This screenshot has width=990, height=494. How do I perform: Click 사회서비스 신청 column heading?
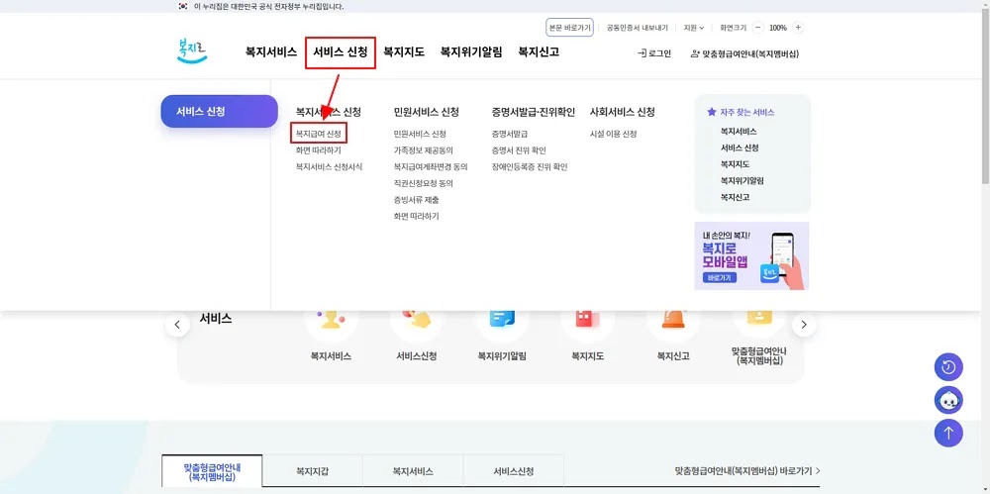623,112
